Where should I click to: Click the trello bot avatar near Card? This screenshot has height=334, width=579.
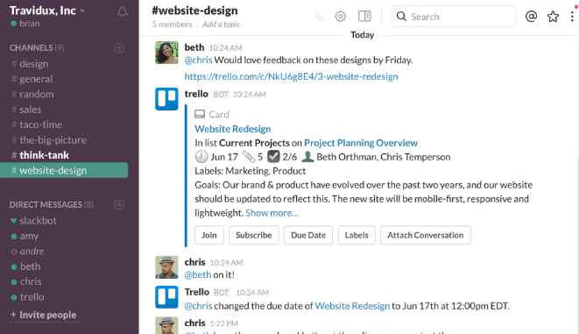(166, 99)
